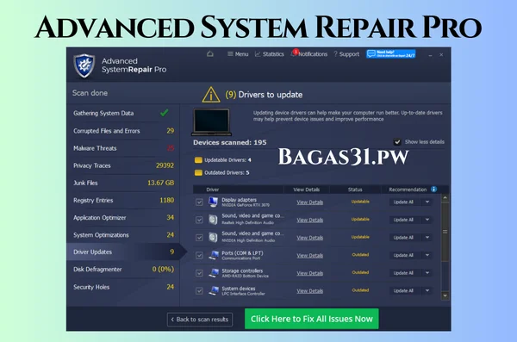
Task: Select Corrupted Files and Errors category
Action: [123, 131]
